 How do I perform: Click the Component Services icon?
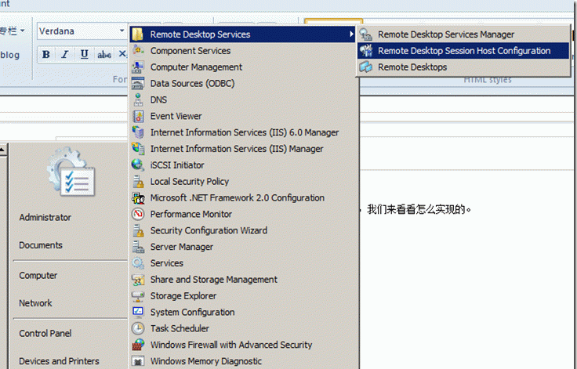pos(138,50)
